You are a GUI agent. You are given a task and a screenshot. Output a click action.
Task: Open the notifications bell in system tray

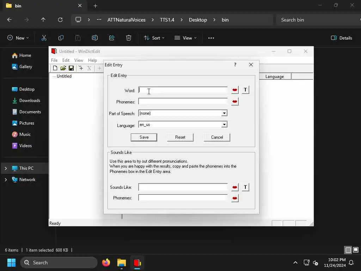351,263
